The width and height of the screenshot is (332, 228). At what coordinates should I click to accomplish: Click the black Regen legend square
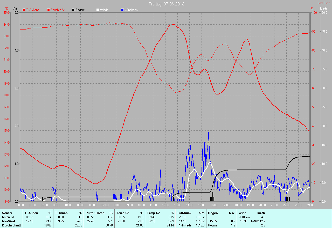click(73, 10)
